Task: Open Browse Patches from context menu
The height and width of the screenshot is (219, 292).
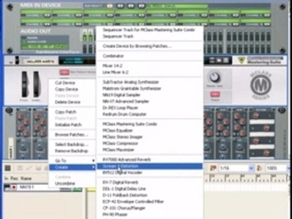Action: click(x=71, y=134)
